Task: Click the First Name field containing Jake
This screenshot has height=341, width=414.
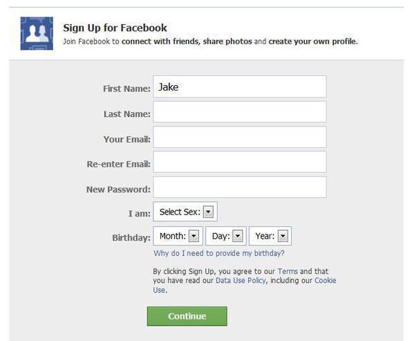Action: (240, 86)
